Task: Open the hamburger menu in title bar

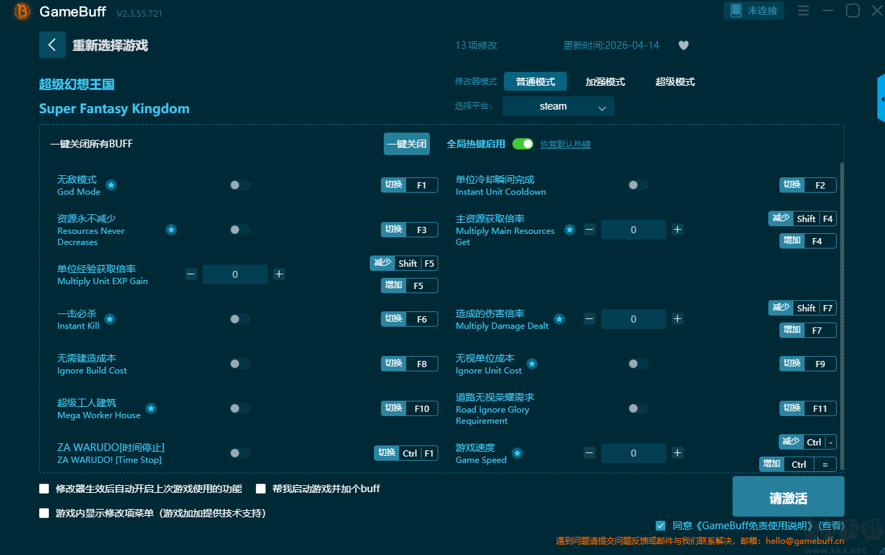Action: (803, 10)
